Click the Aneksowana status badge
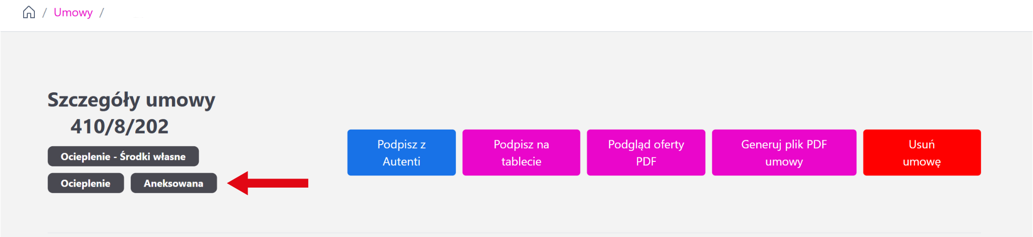 [174, 183]
